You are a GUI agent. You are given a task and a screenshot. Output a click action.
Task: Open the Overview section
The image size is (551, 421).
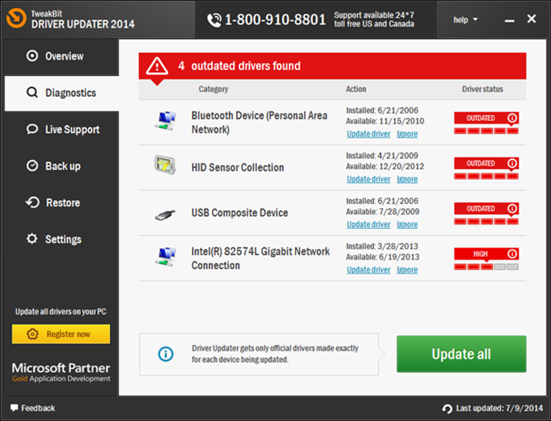click(62, 56)
